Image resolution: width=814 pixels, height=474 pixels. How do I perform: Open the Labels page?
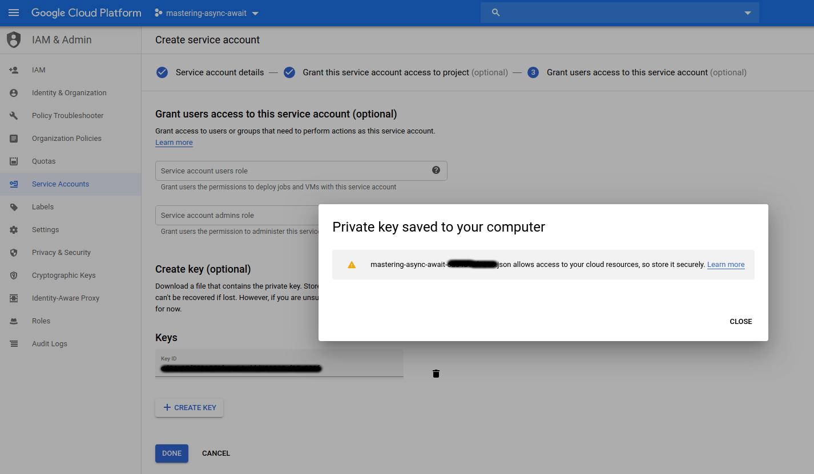[x=71, y=207]
